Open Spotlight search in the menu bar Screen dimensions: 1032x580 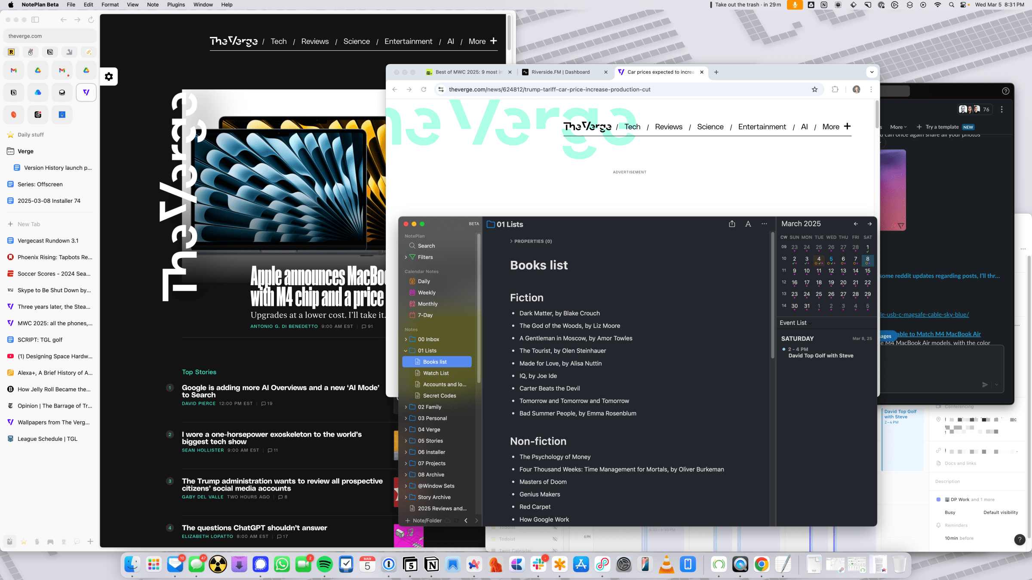pyautogui.click(x=951, y=5)
